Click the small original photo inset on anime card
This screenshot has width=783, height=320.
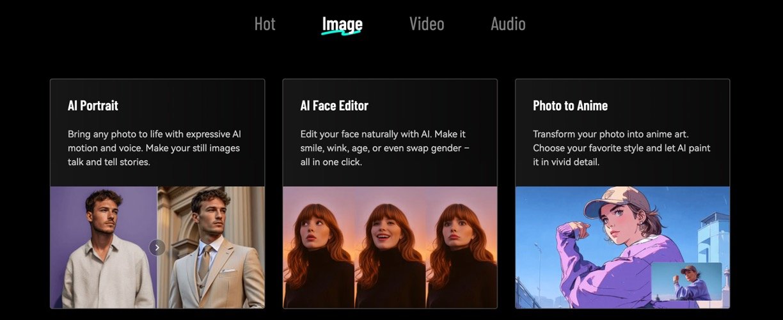click(x=686, y=282)
